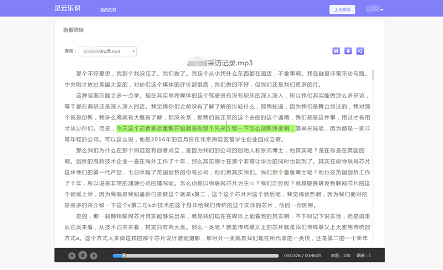Skip to the next audio segment
Image resolution: width=443 pixels, height=270 pixels.
pyautogui.click(x=94, y=255)
